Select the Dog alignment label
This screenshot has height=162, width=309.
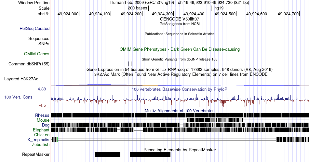coord(46,125)
